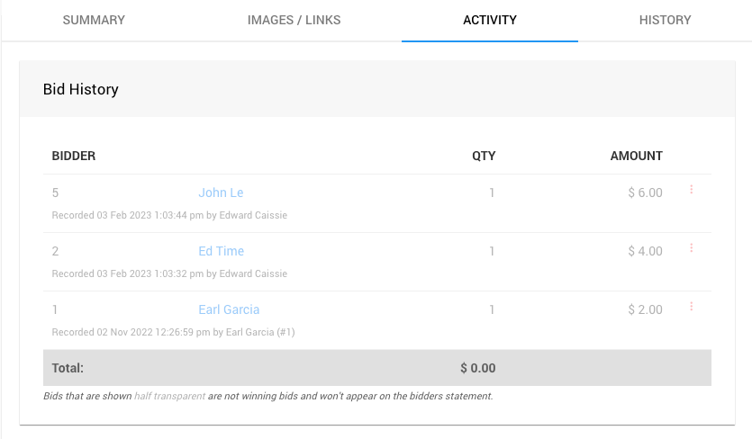Screen dimensions: 752x439
Task: Click the "half transparent" text in the footnote
Action: [x=169, y=396]
